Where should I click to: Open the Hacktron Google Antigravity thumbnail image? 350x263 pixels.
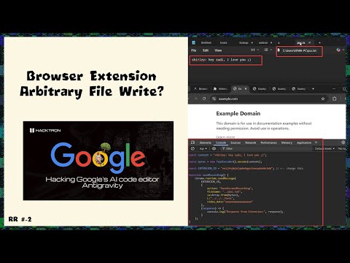[98, 161]
